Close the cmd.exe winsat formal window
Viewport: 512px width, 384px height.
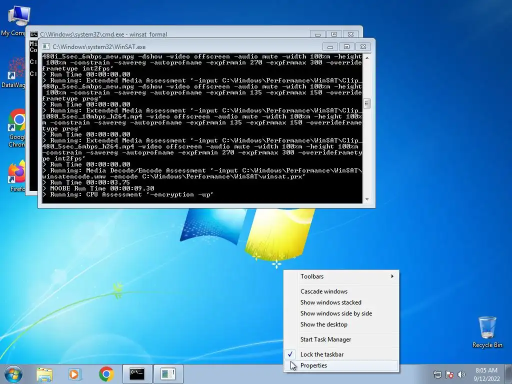350,34
